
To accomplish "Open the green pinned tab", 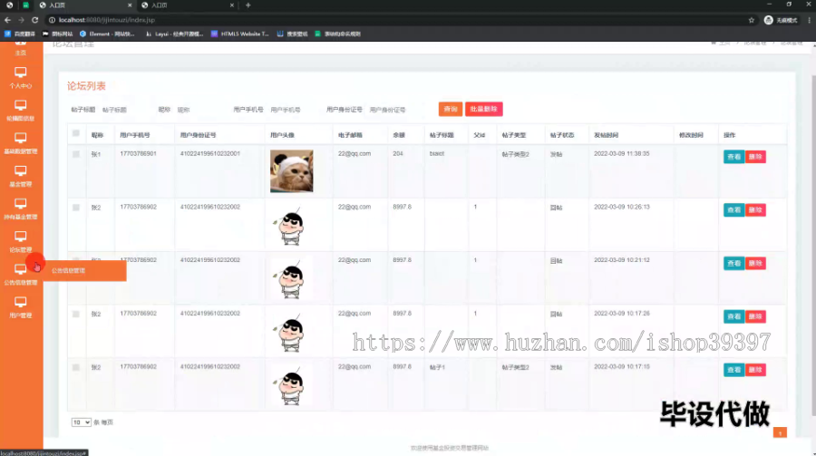I will click(25, 5).
